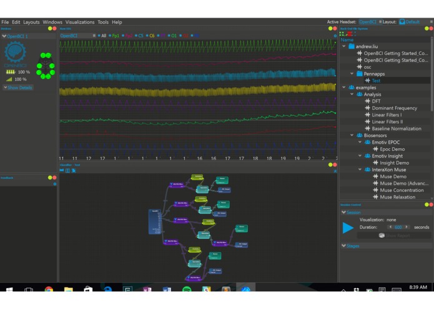This screenshot has height=309, width=434.
Task: Toggle the last blue channel visibility
Action: click(x=195, y=36)
